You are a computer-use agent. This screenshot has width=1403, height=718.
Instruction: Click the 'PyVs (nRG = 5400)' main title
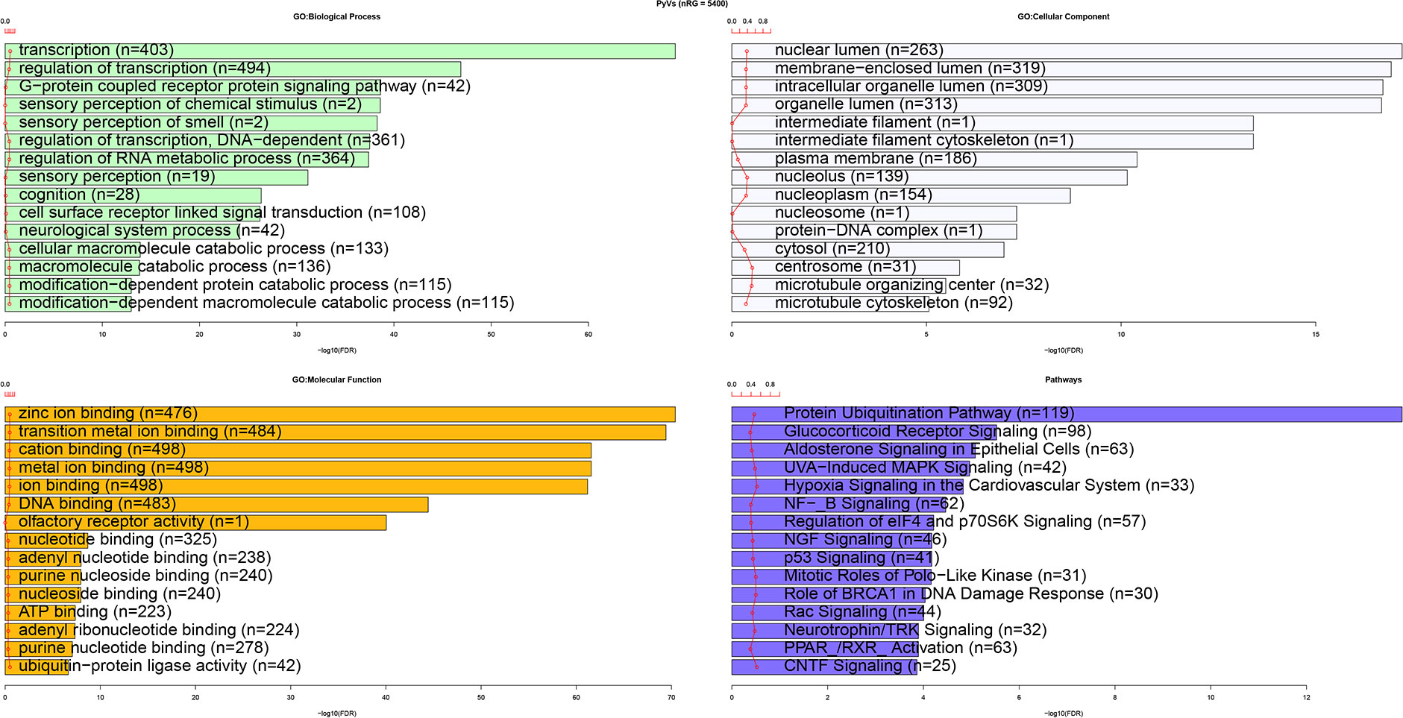692,4
